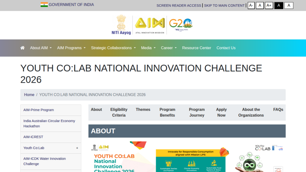This screenshot has width=306, height=172.
Task: Switch to black high-contrast theme
Action: click(279, 5)
